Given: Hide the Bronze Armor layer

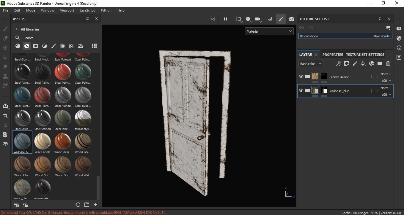Looking at the screenshot, I should click(301, 77).
